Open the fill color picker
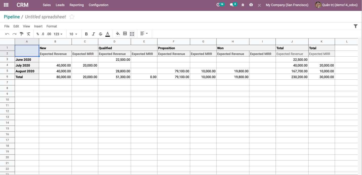 click(x=118, y=34)
